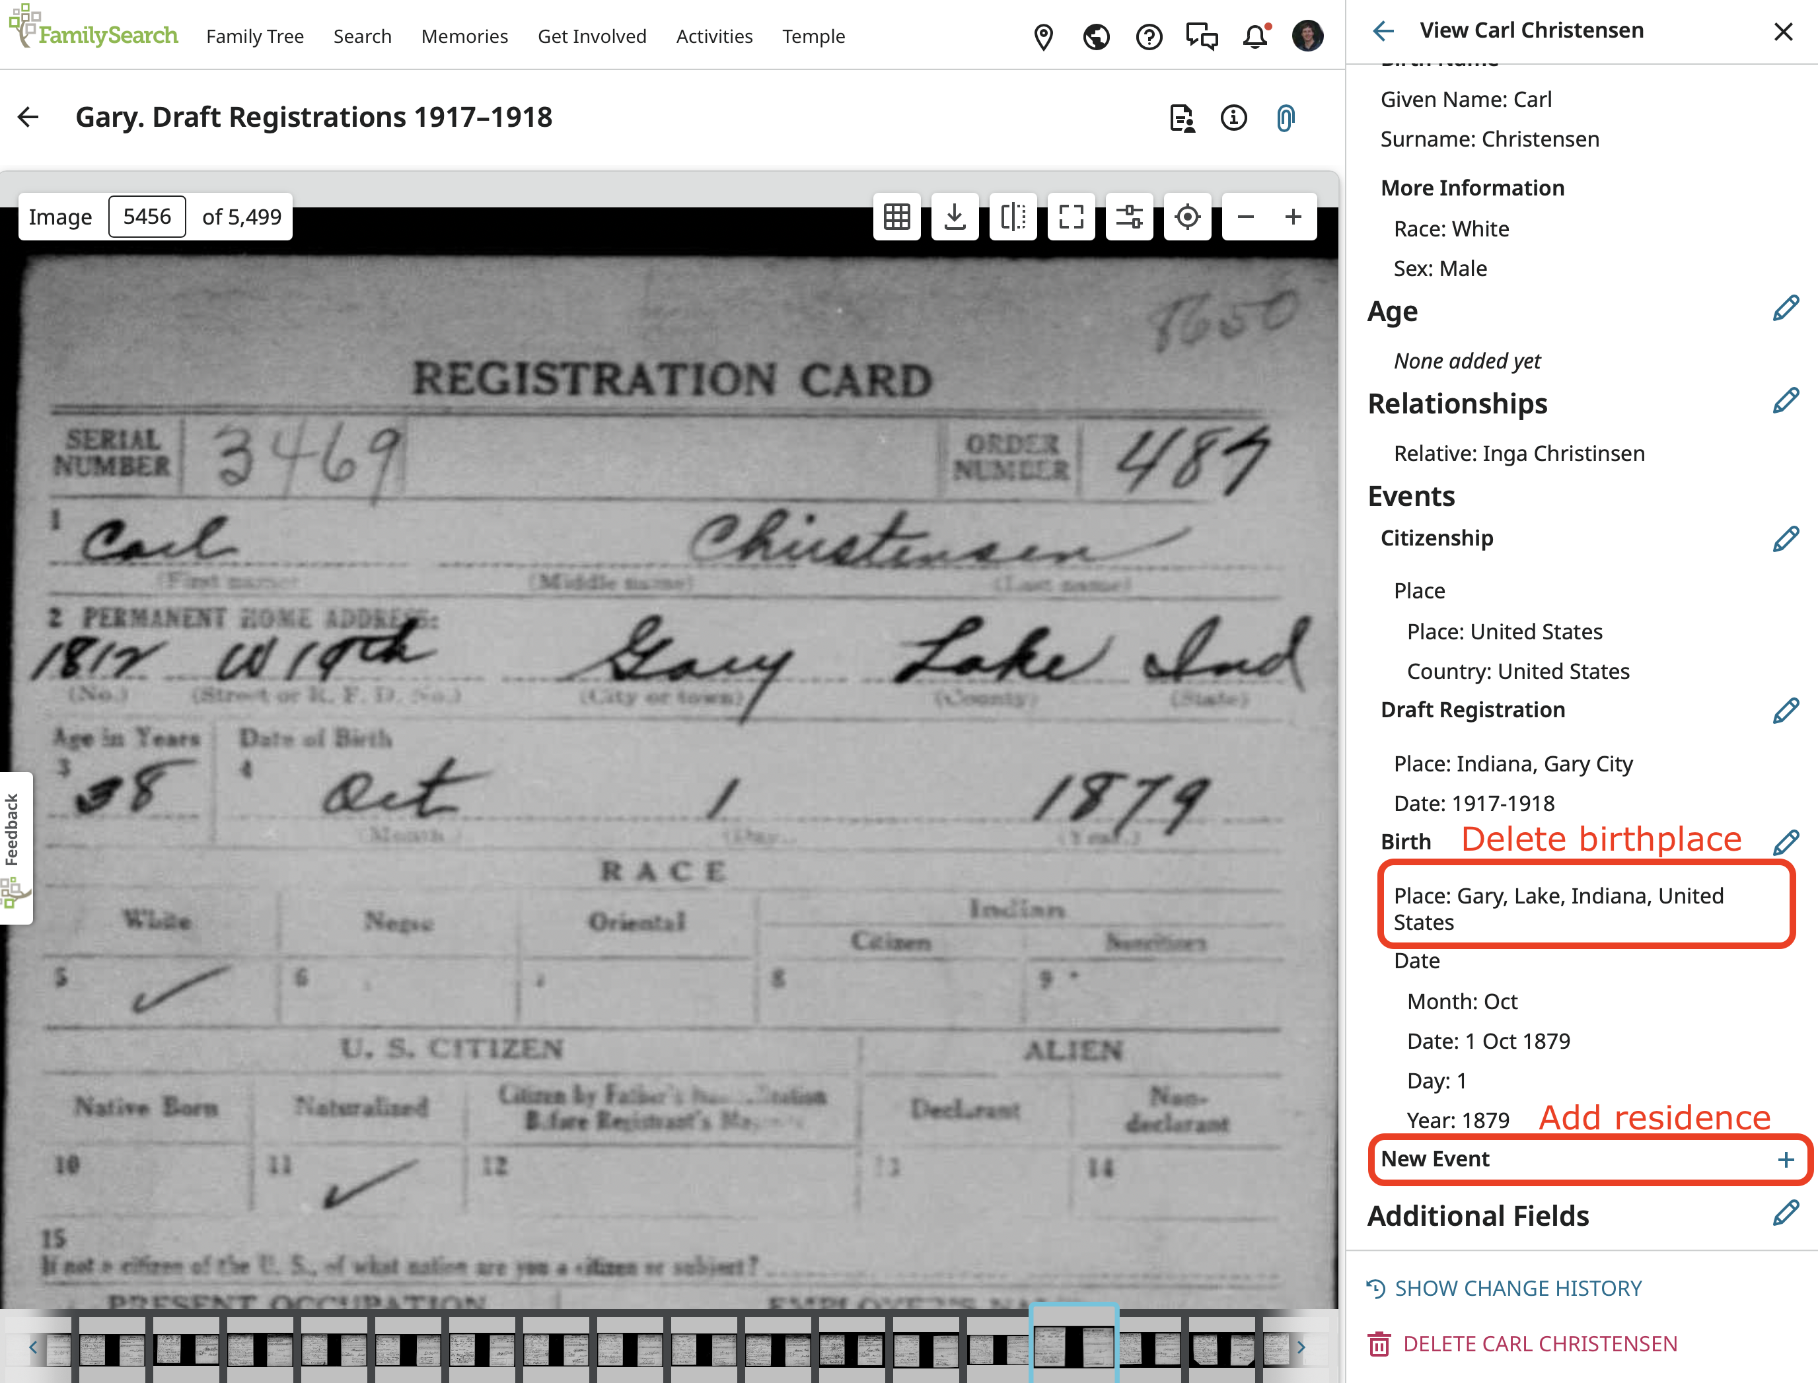
Task: Select 'Surname: Christensen' text
Action: pos(1490,139)
